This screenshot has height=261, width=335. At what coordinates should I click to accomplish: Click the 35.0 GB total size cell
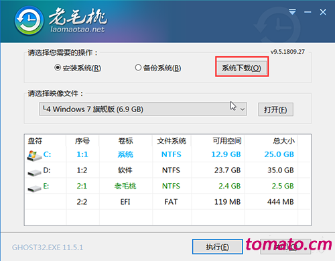coord(281,170)
